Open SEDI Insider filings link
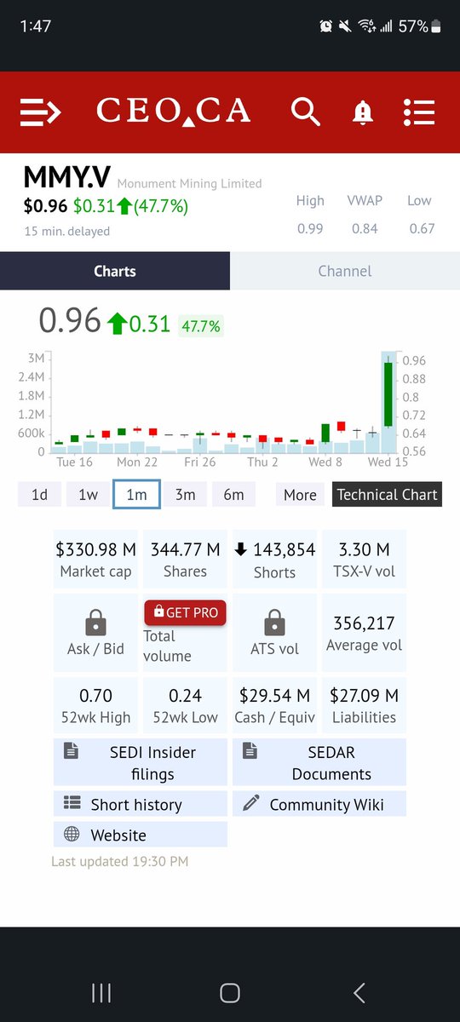This screenshot has width=460, height=1022. point(141,762)
